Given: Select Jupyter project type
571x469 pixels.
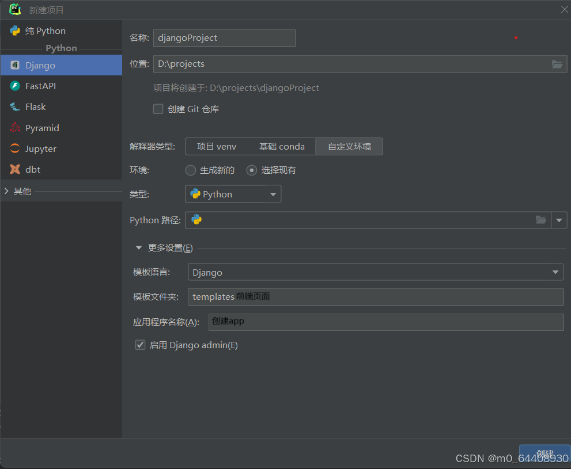Looking at the screenshot, I should (61, 148).
